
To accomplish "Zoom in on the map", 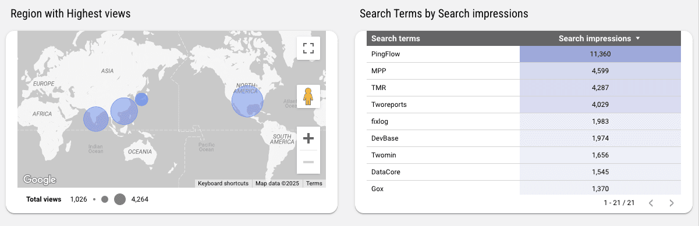I will 308,138.
